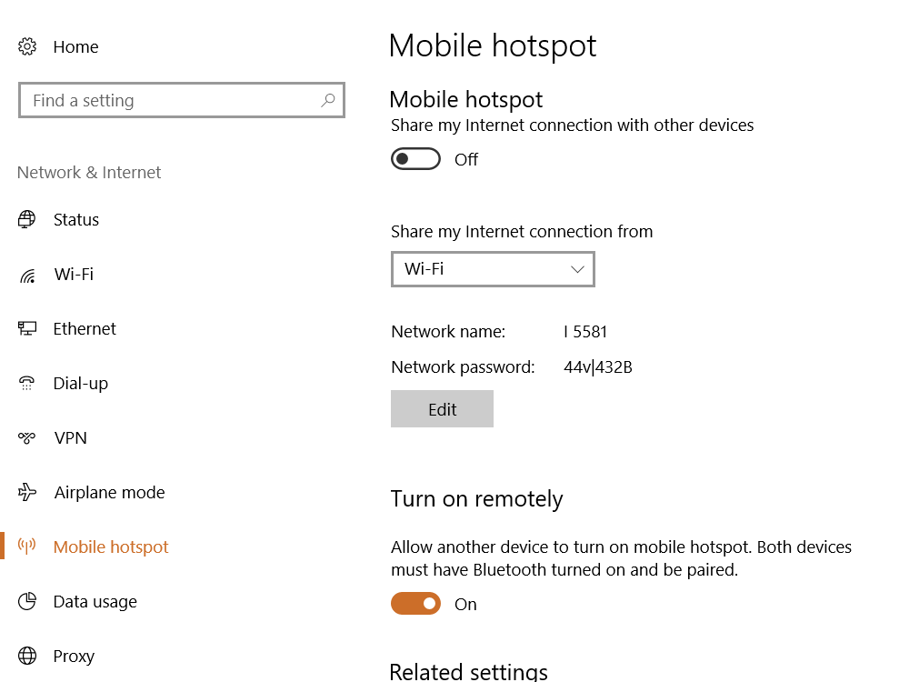909x682 pixels.
Task: Open the Share connection from Wi-Fi dropdown
Action: click(x=493, y=269)
